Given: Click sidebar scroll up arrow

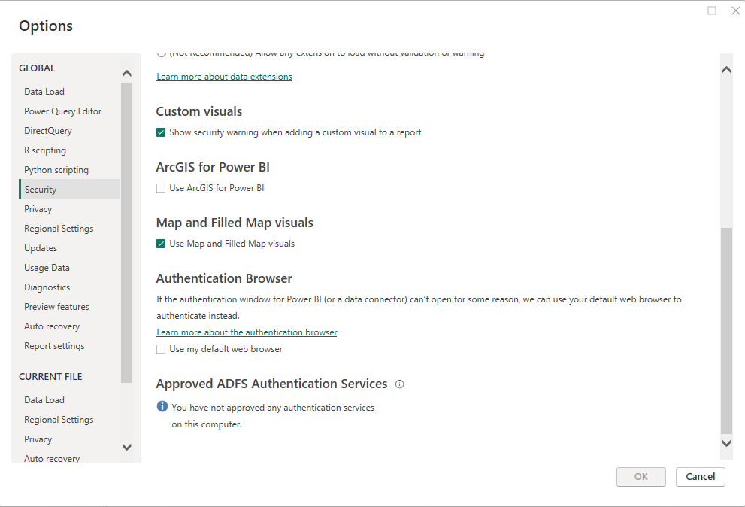Looking at the screenshot, I should pyautogui.click(x=127, y=73).
